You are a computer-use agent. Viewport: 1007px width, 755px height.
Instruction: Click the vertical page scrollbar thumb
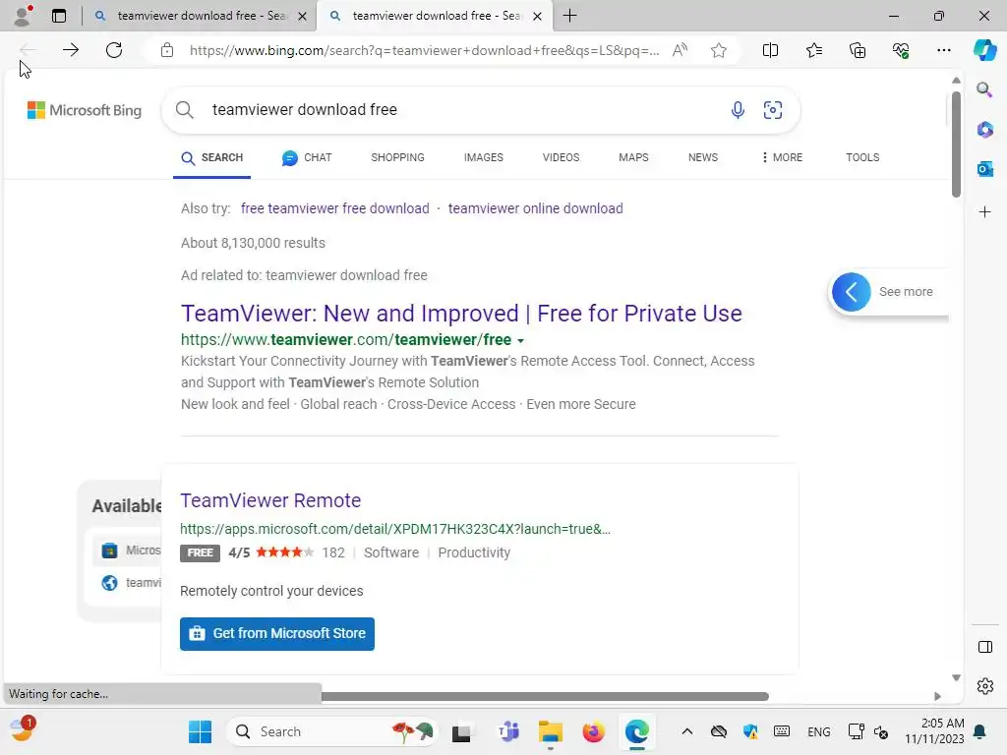[956, 145]
